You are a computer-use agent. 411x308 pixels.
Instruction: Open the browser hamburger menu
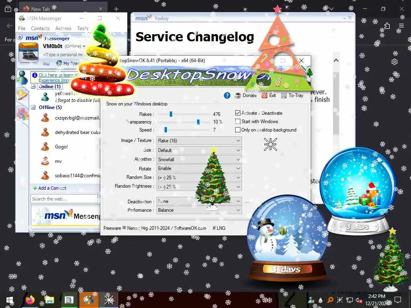point(401,26)
